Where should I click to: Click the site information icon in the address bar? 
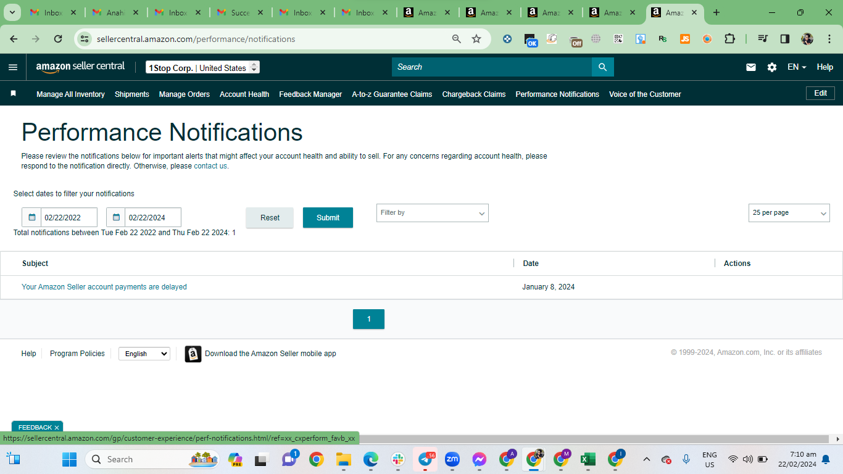(85, 39)
